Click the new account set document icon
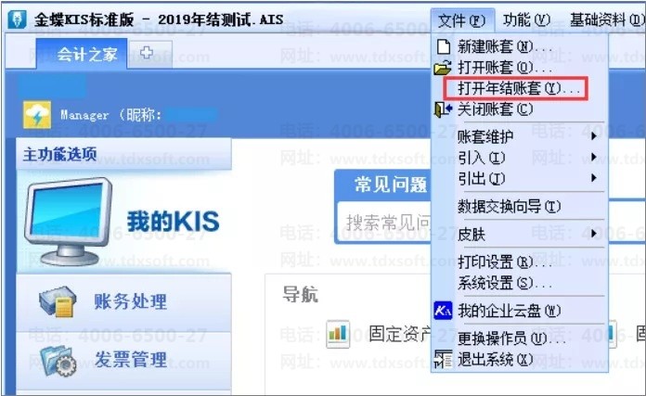The height and width of the screenshot is (396, 646). 444,46
